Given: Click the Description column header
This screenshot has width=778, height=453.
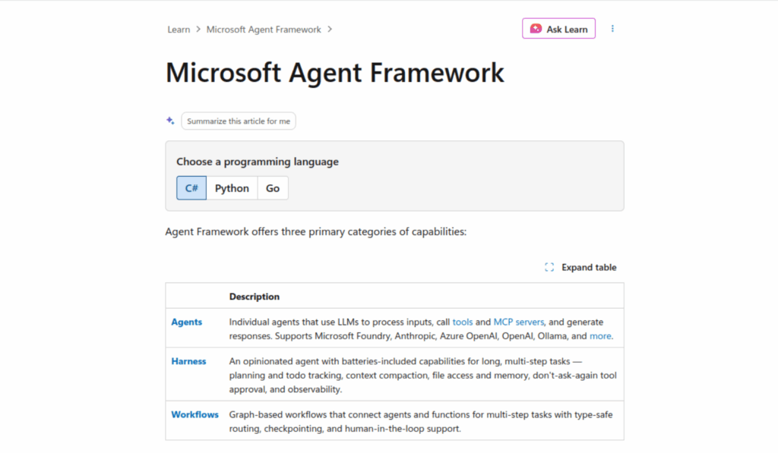Looking at the screenshot, I should click(254, 297).
